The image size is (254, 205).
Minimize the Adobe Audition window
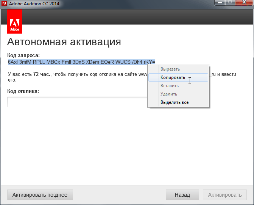tap(220, 3)
